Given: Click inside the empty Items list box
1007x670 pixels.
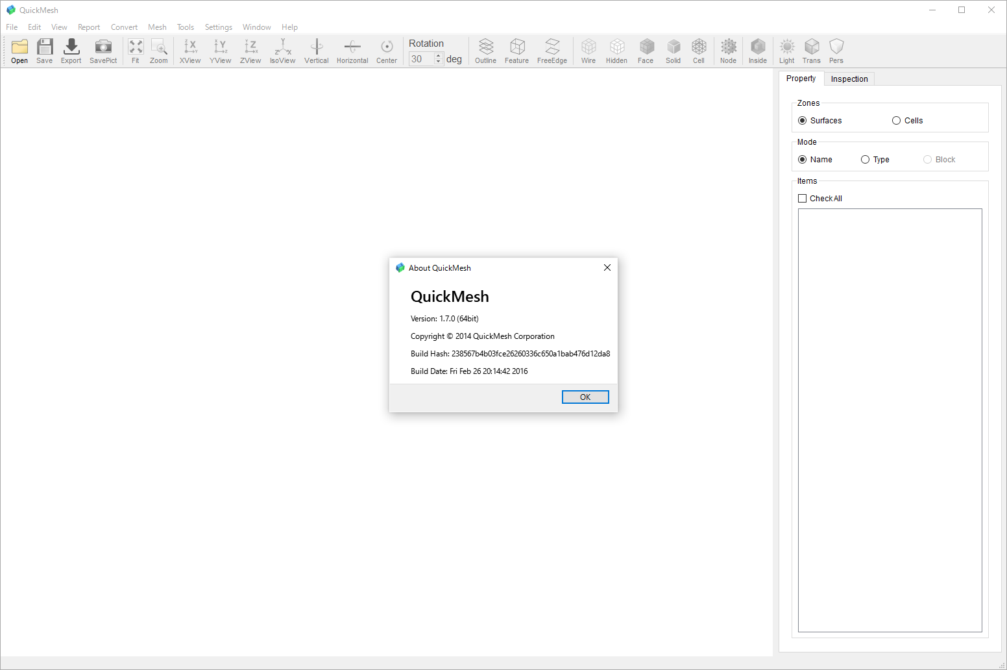Looking at the screenshot, I should [x=890, y=420].
